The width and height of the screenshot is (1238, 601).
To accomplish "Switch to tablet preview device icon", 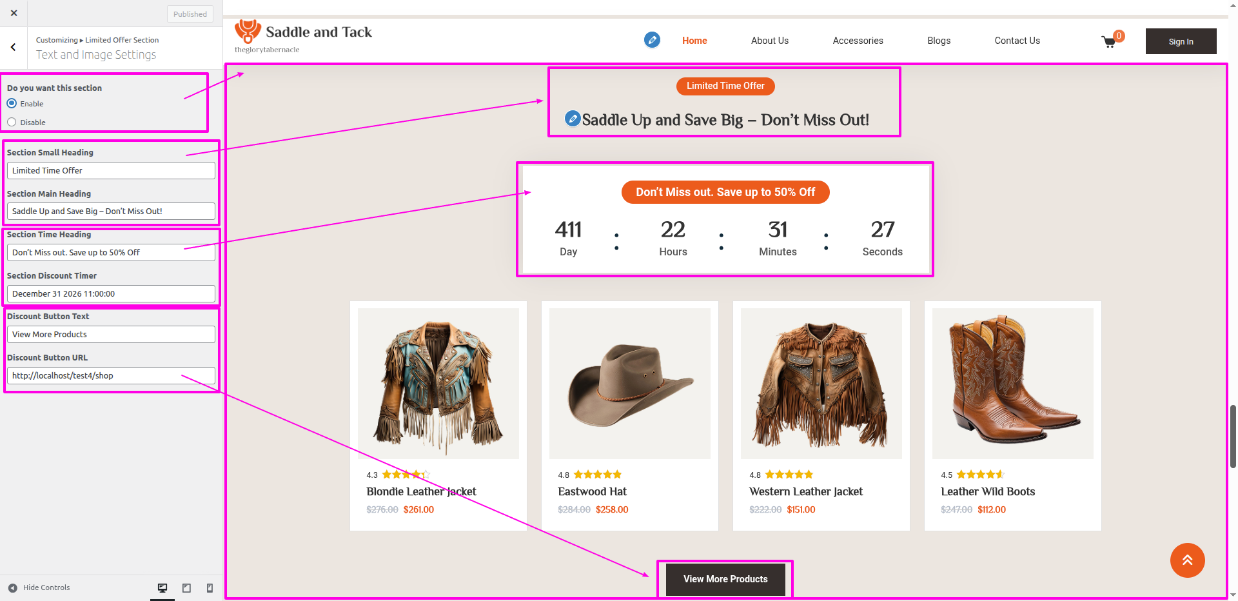I will (186, 587).
